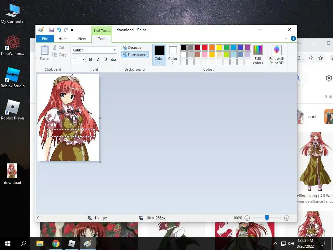Collapse the Paint ribbon with chevron
Image resolution: width=333 pixels, height=250 pixels.
click(286, 38)
